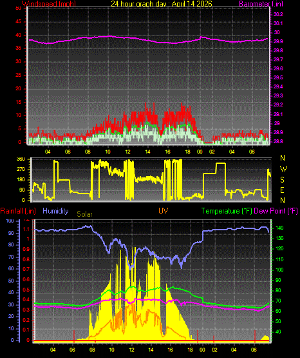Click the '28.8' barometer scale value

pos(278,141)
